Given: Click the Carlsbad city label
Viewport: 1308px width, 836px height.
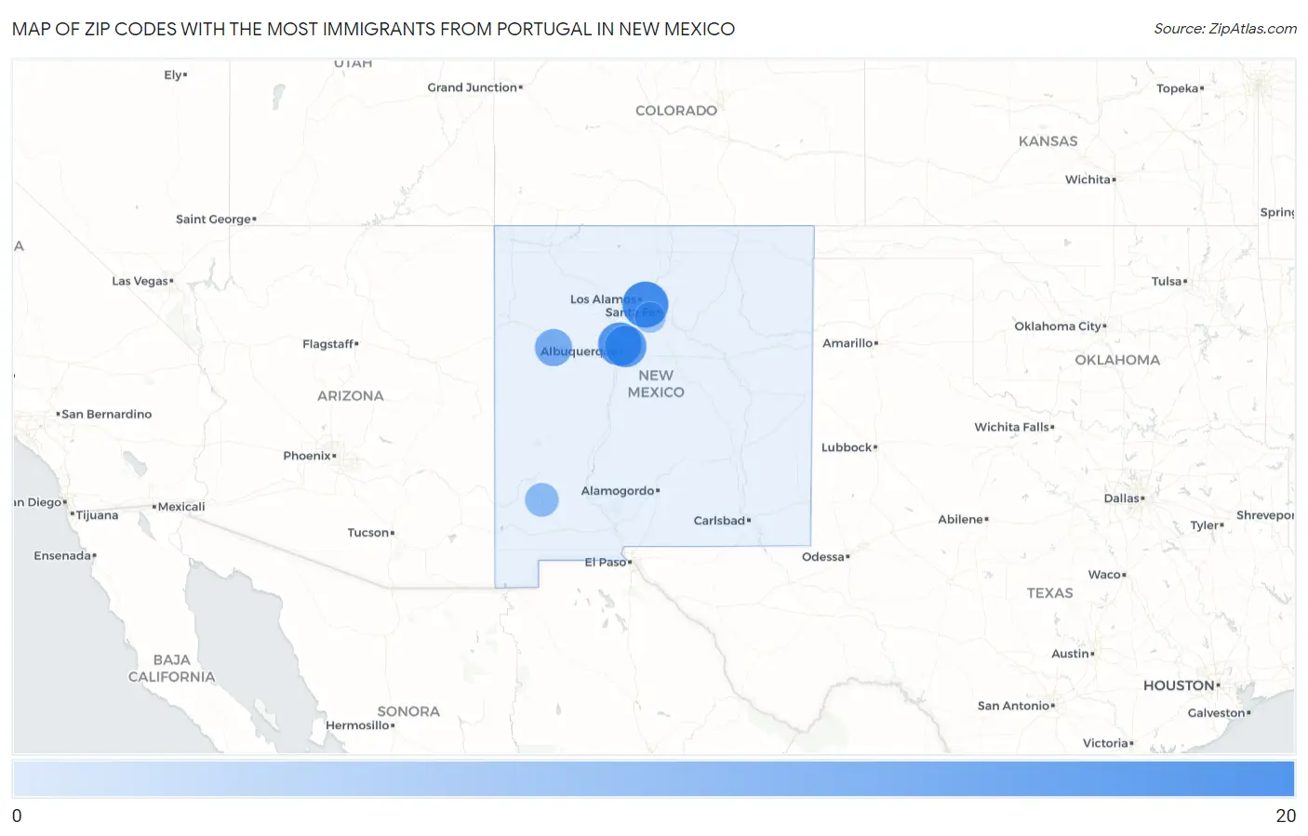Looking at the screenshot, I should point(719,521).
